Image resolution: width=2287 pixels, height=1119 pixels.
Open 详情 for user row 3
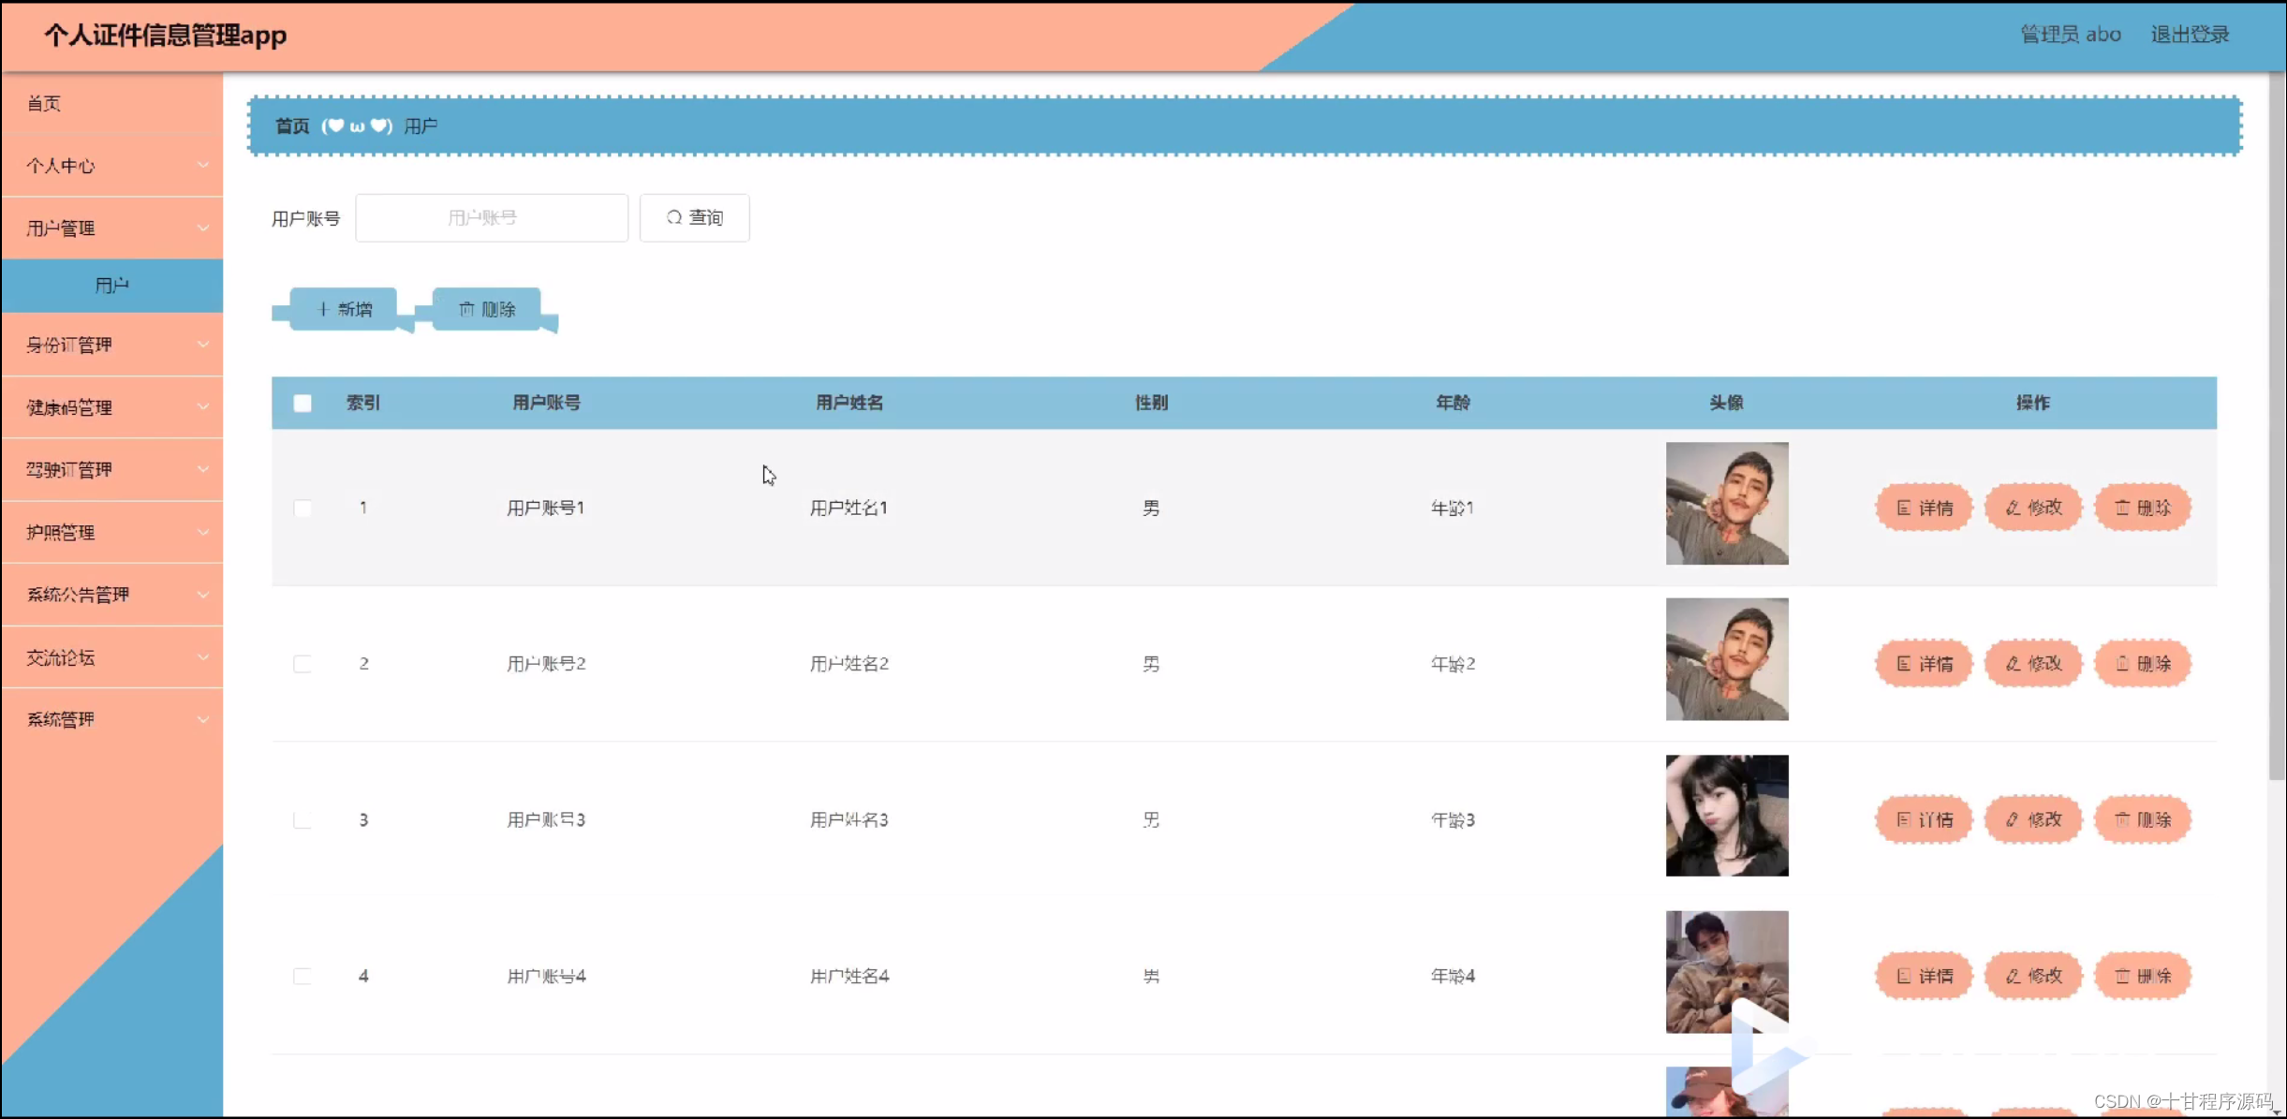pyautogui.click(x=1924, y=820)
